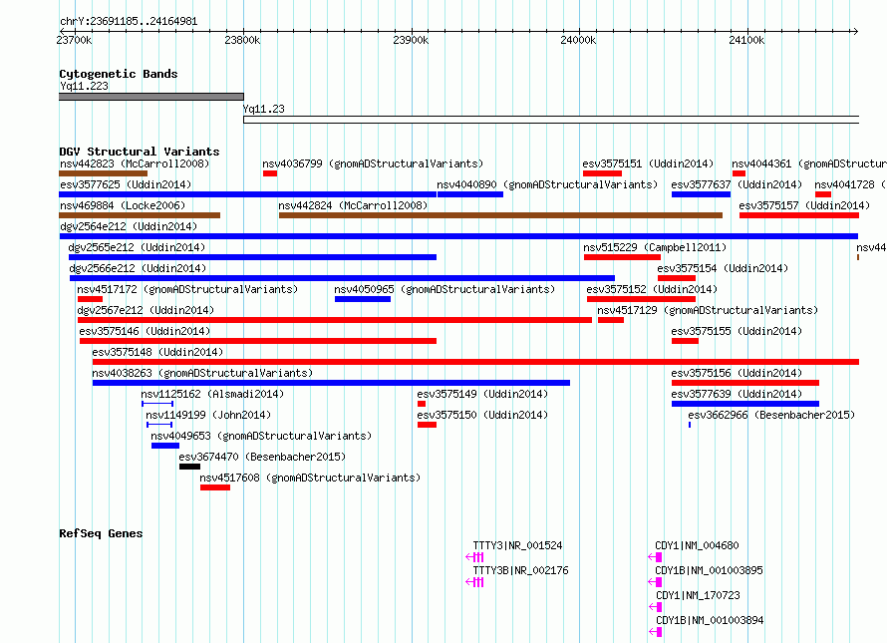Click the red nsv4044361 variant bar
This screenshot has height=643, width=887.
[739, 173]
